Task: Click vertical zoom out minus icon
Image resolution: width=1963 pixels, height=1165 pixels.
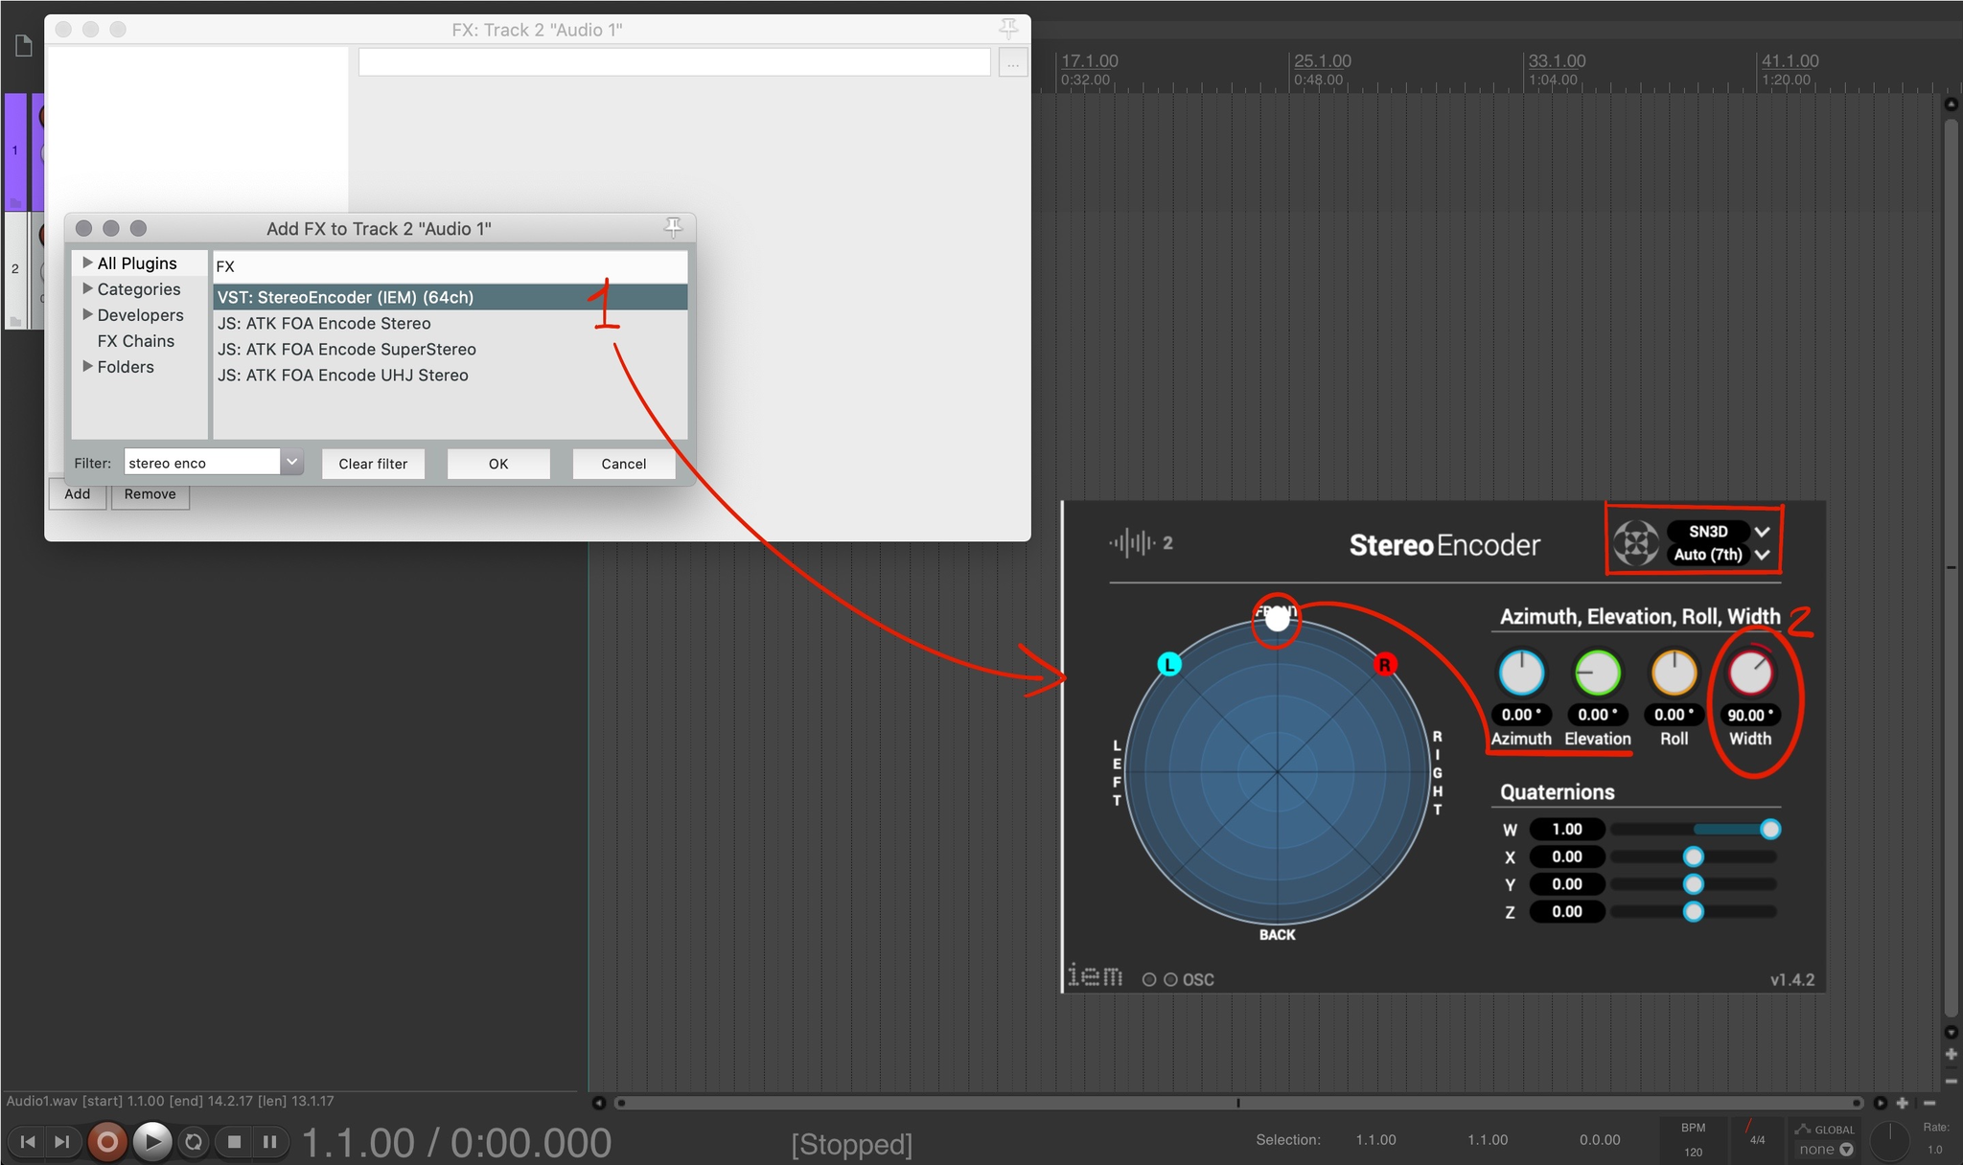Action: pos(1951,1081)
